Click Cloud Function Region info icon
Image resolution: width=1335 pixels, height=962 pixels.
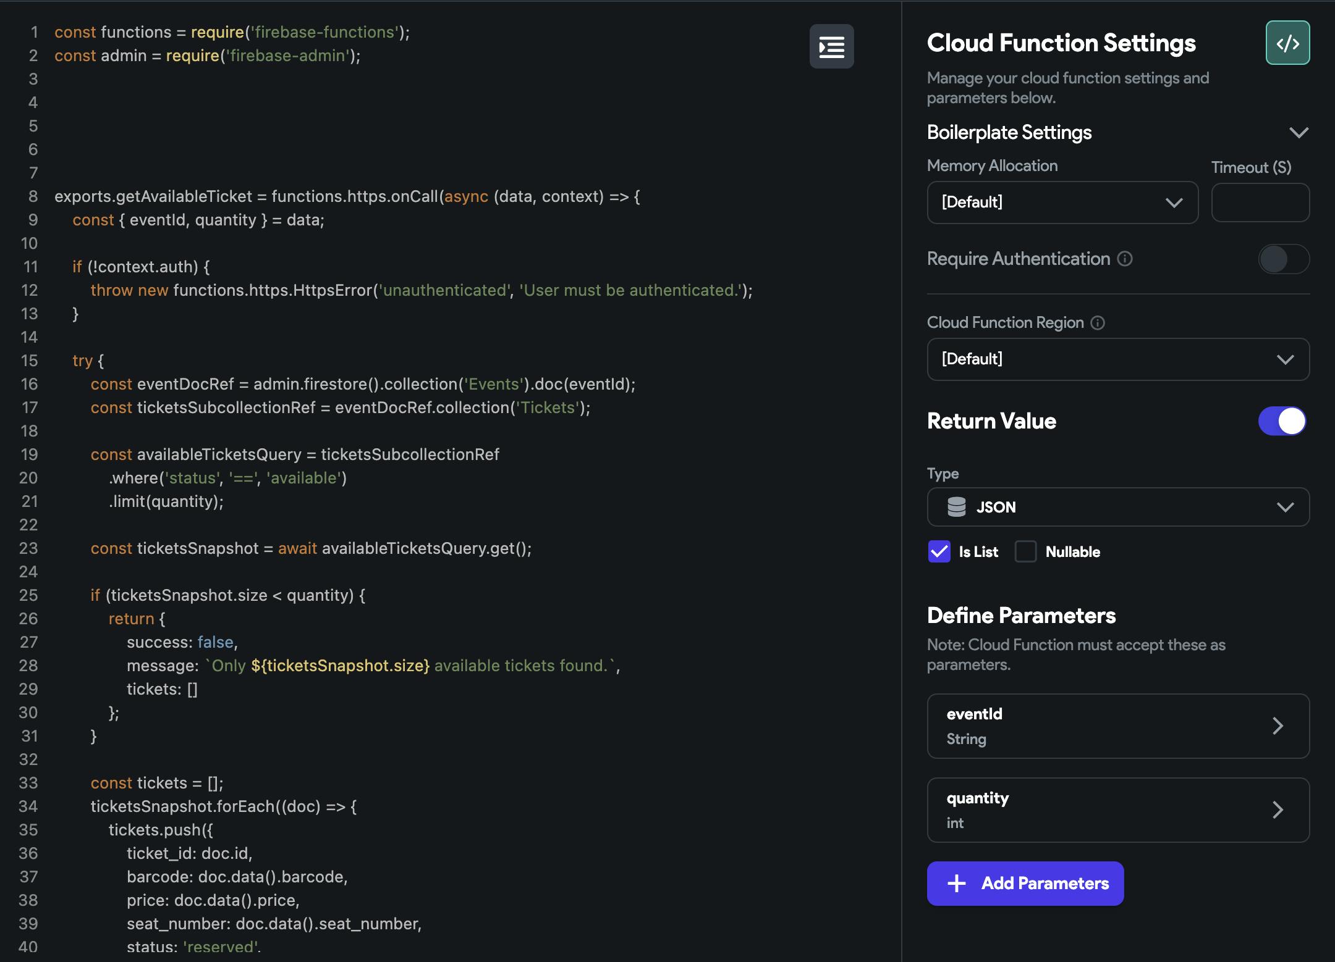pyautogui.click(x=1098, y=323)
